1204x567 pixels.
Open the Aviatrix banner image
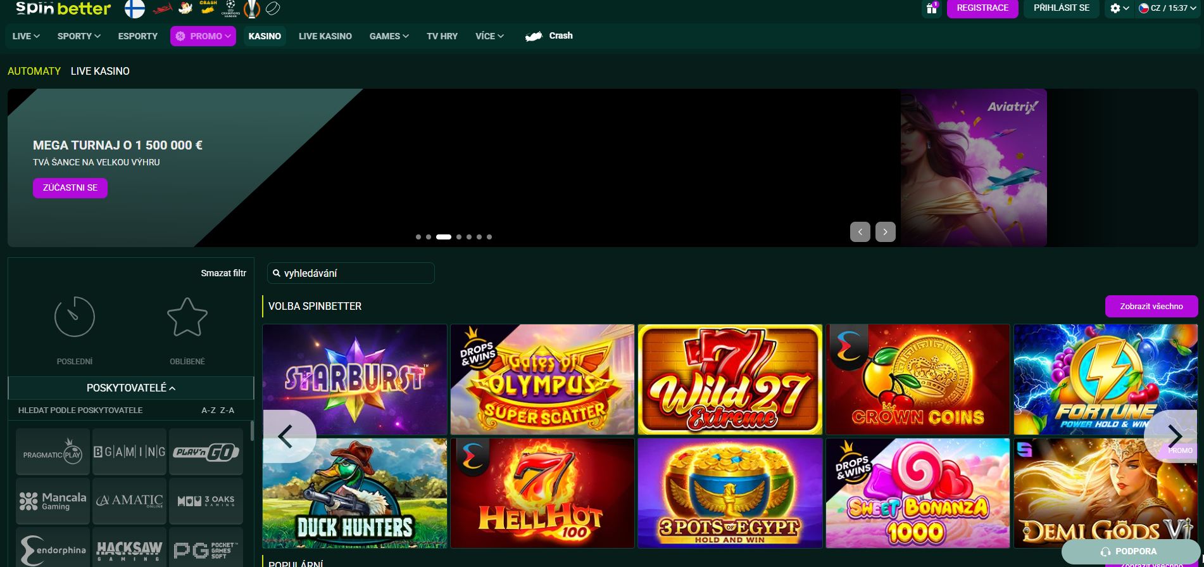point(974,167)
